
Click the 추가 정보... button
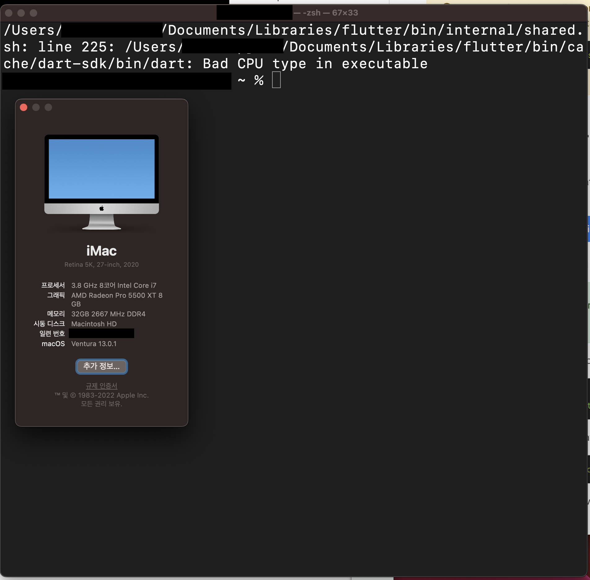point(102,366)
